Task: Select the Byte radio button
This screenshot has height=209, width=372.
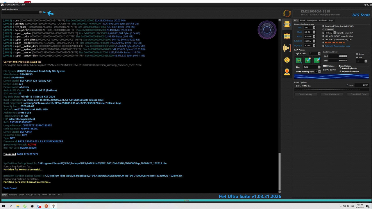Action: pos(357,57)
